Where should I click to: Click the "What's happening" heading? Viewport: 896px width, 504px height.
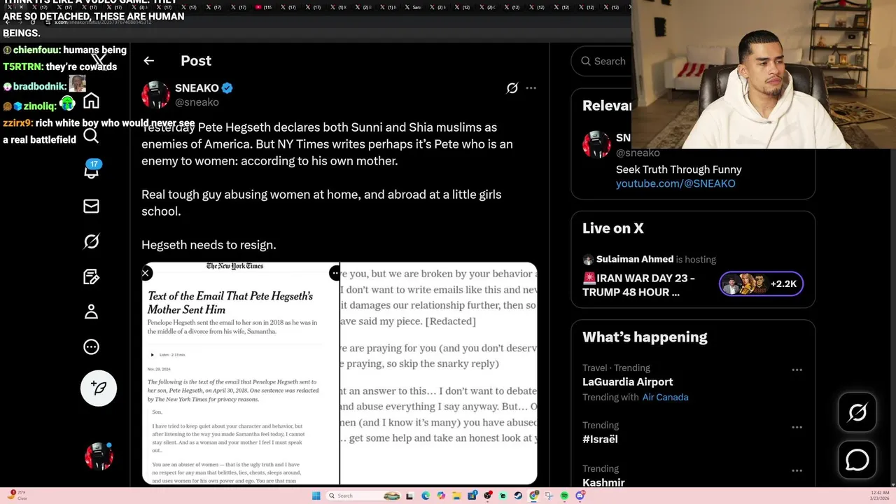645,337
